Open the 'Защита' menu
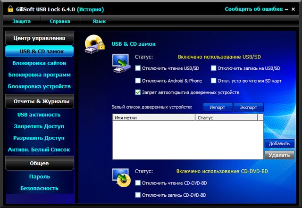The image size is (302, 208). point(21,21)
